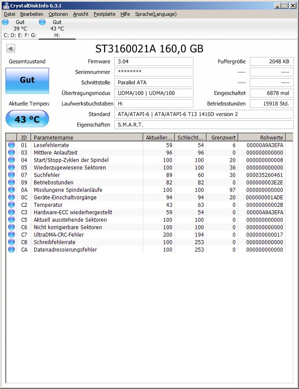Select the Temperatur parameter name
299x389 pixels.
48,205
